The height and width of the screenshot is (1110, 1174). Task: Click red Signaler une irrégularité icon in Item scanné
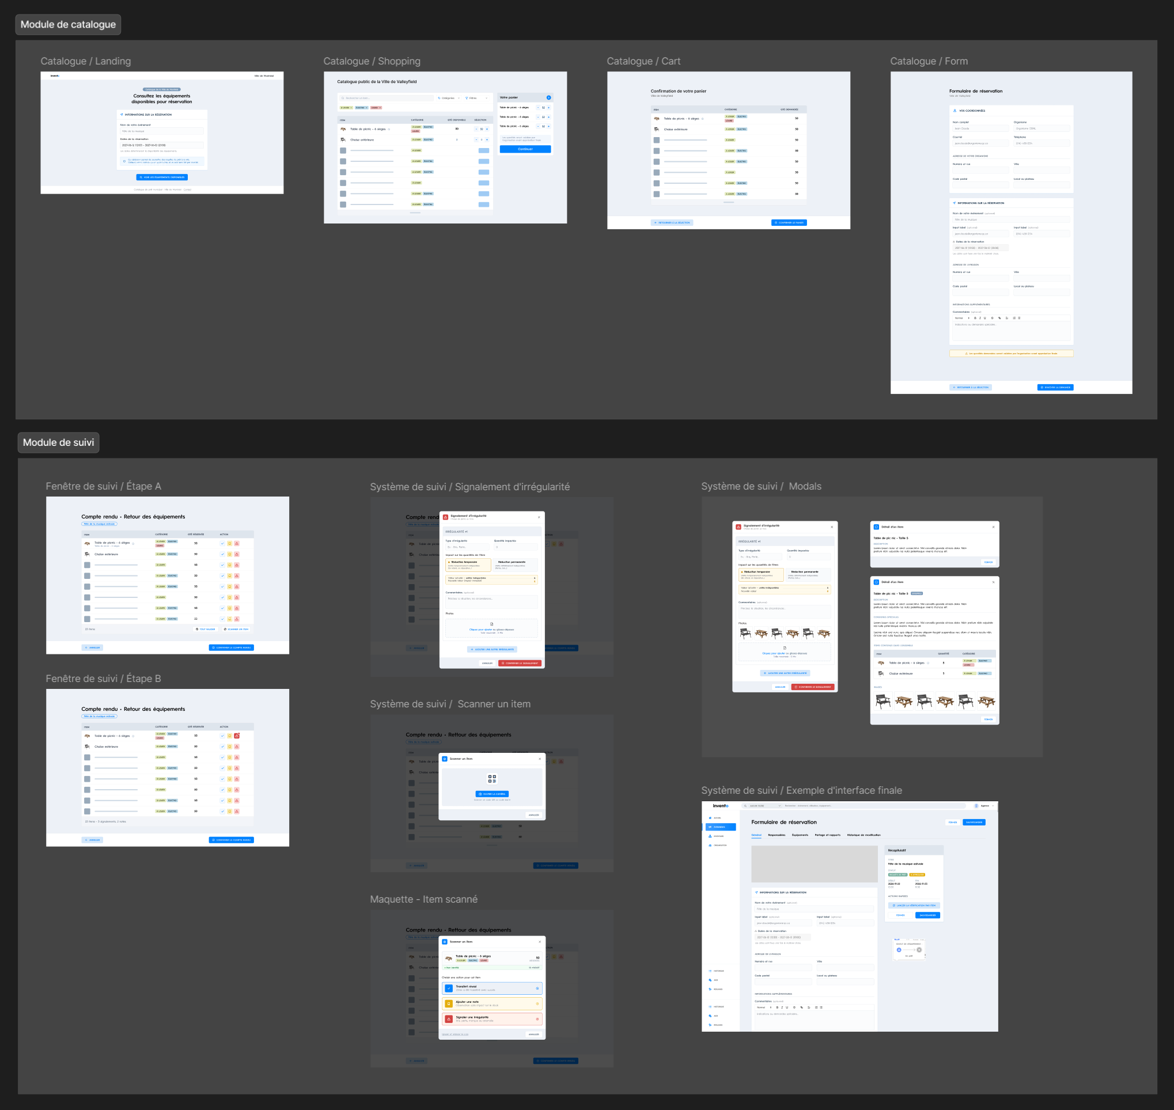pyautogui.click(x=449, y=1019)
